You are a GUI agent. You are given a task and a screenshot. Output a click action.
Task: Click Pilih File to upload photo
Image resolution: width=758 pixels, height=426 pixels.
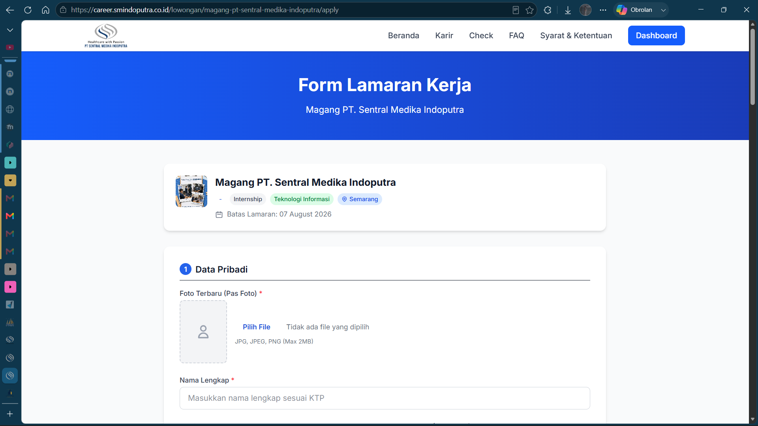(257, 327)
